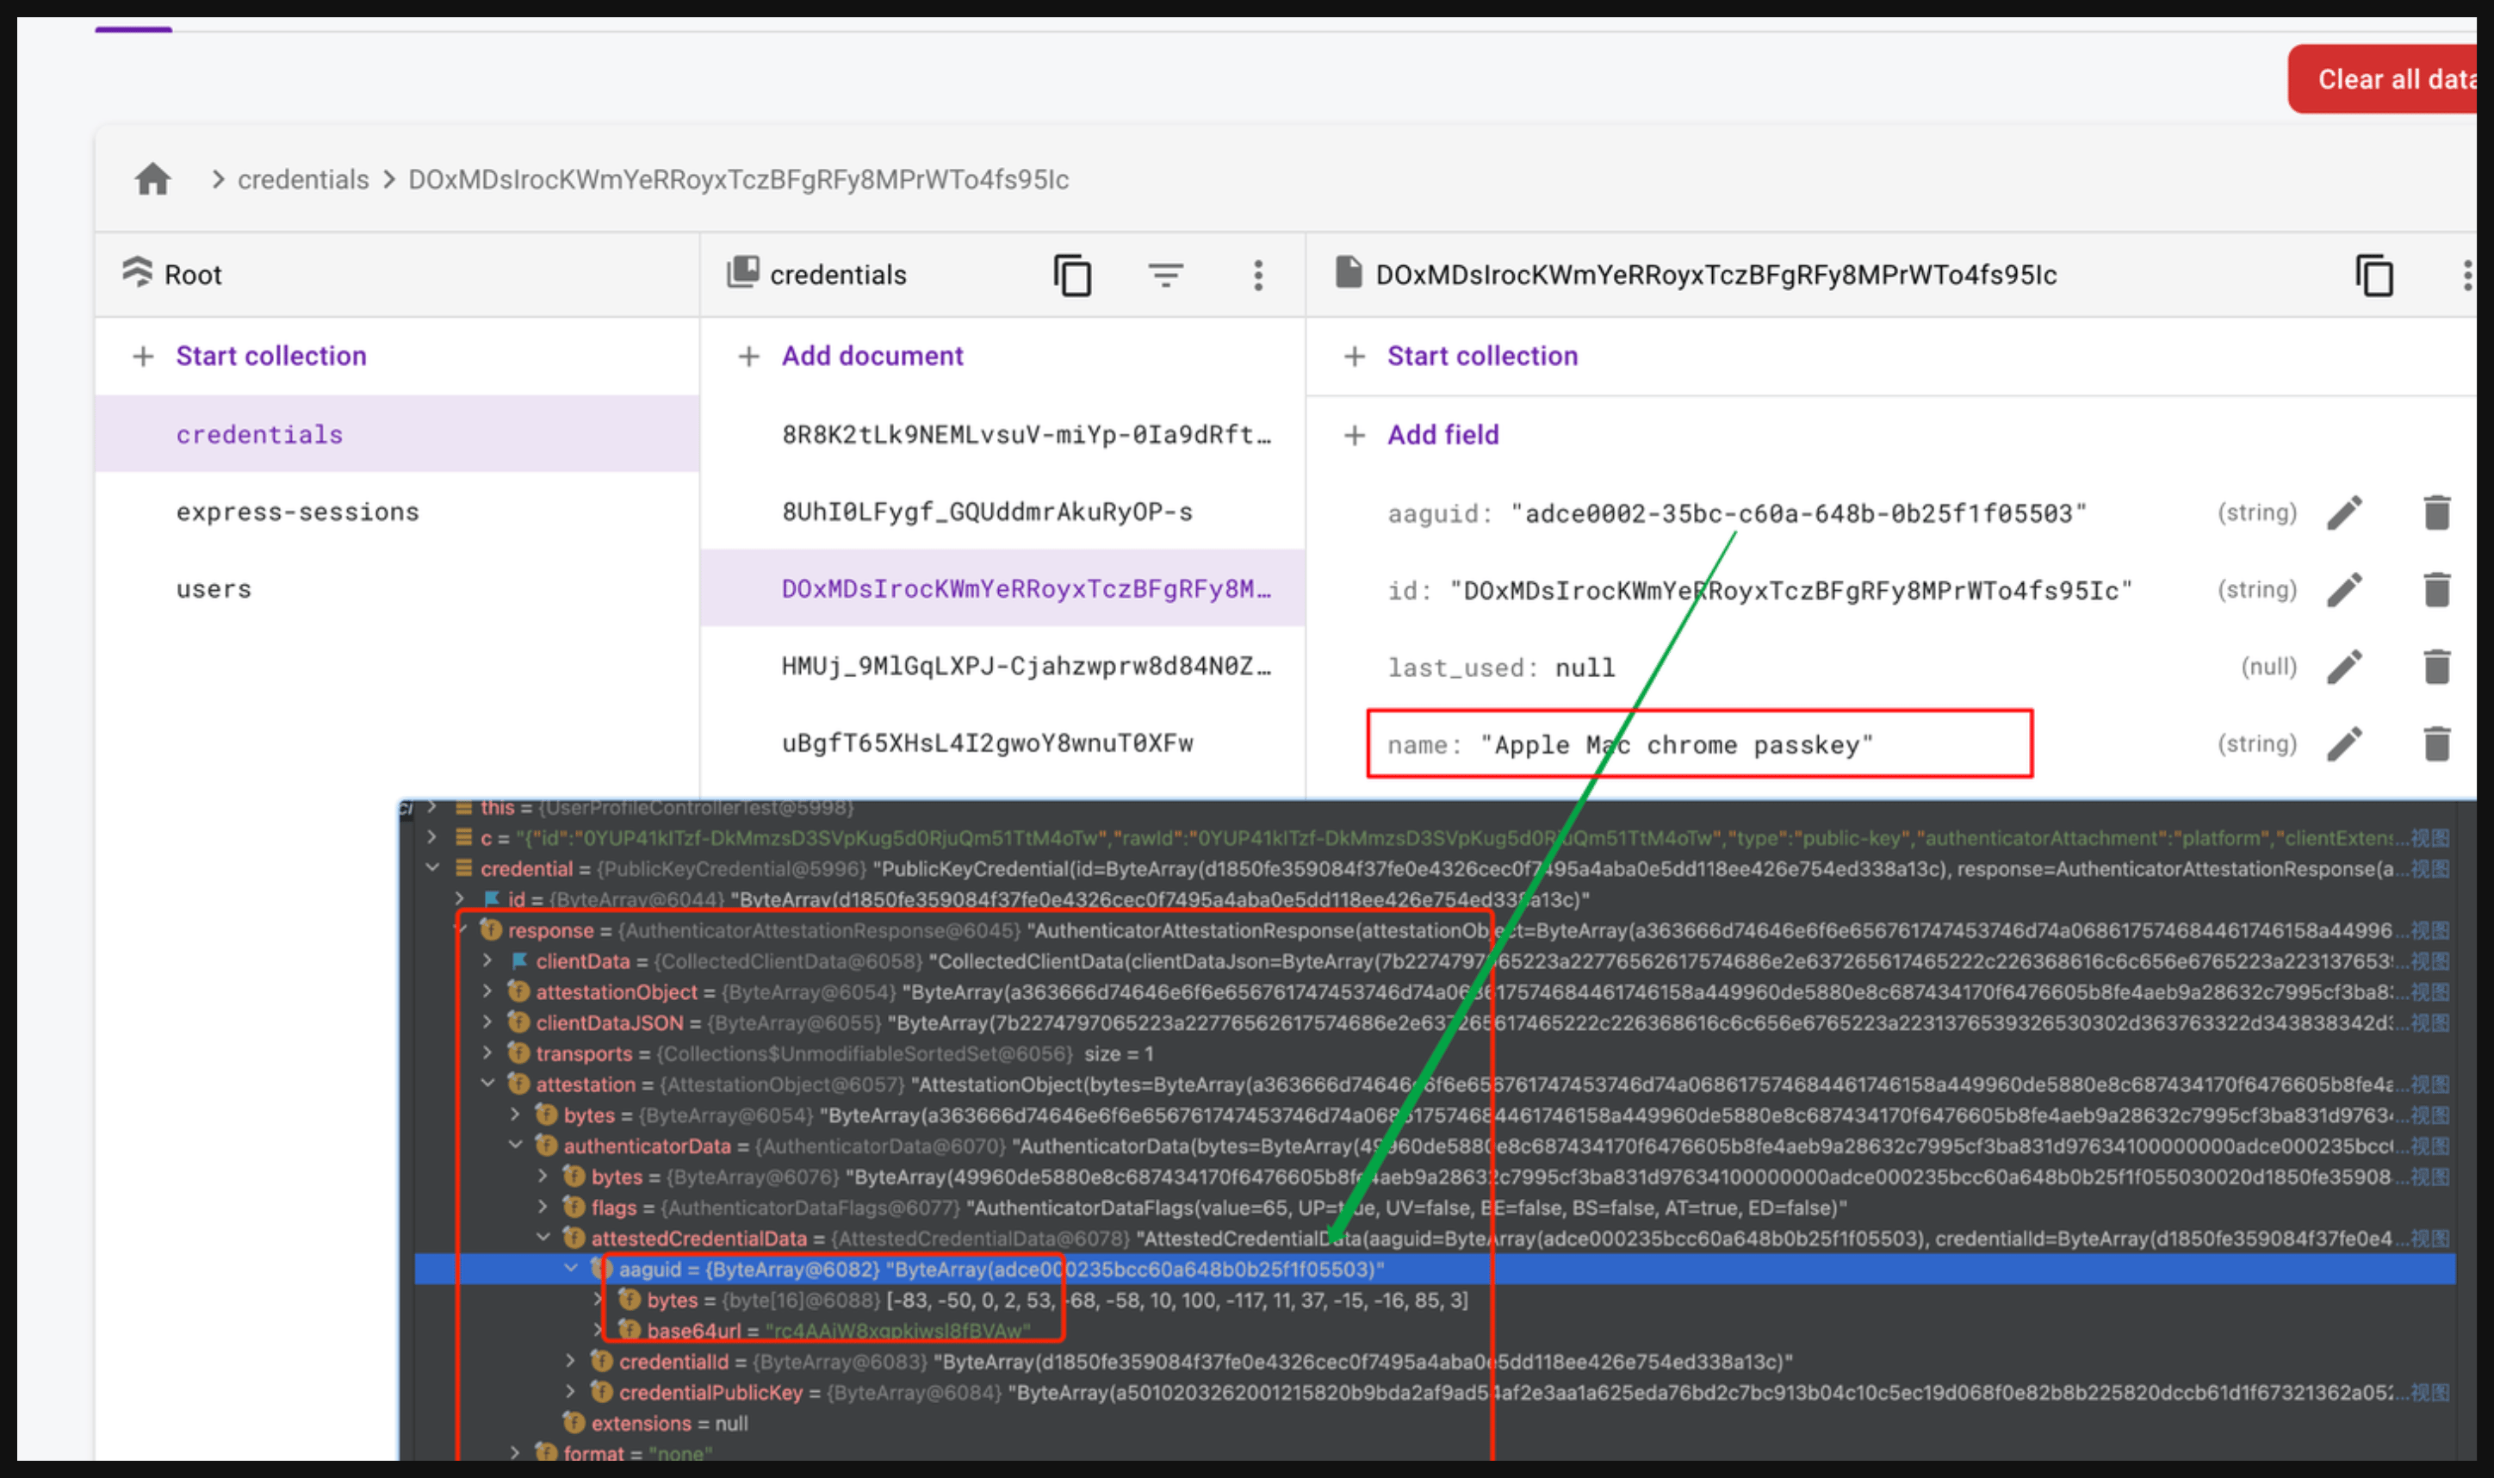Open document 8UhI0LFygf_GQUddmrAkuRyOP-s
The height and width of the screenshot is (1478, 2494).
[x=1002, y=512]
